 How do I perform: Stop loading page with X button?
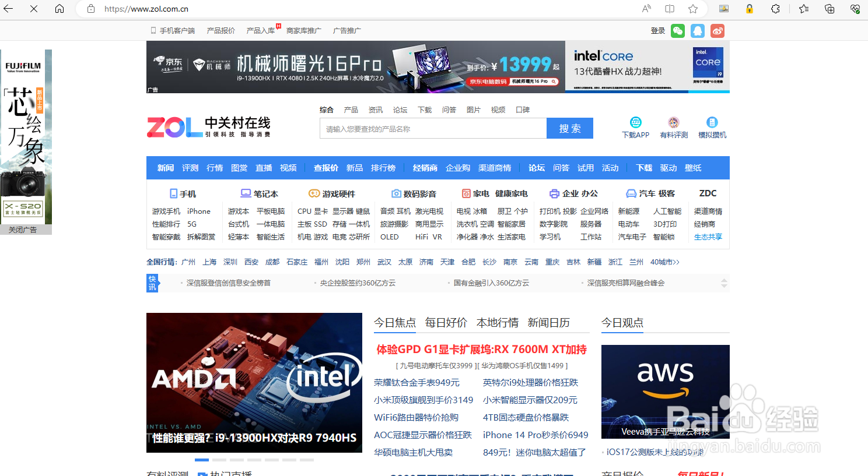coord(34,9)
